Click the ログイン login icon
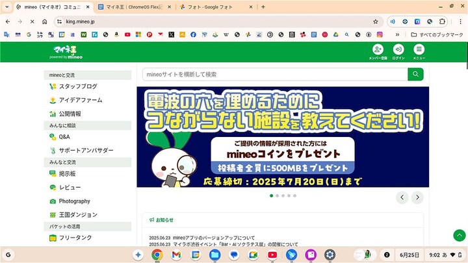Image resolution: width=468 pixels, height=263 pixels. point(398,52)
